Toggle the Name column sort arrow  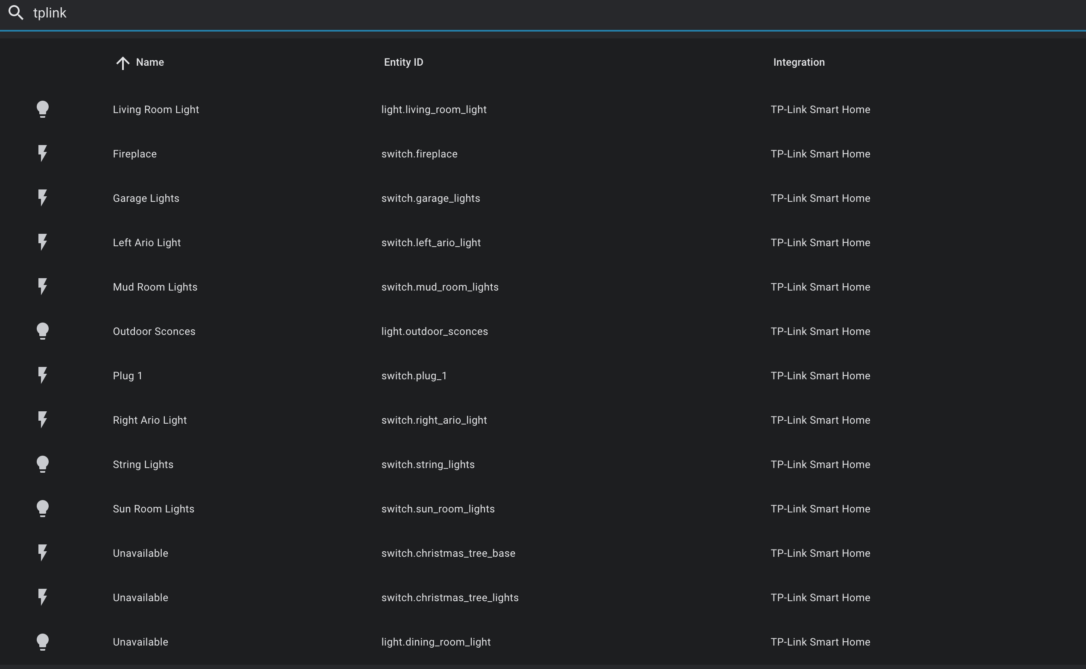coord(123,63)
